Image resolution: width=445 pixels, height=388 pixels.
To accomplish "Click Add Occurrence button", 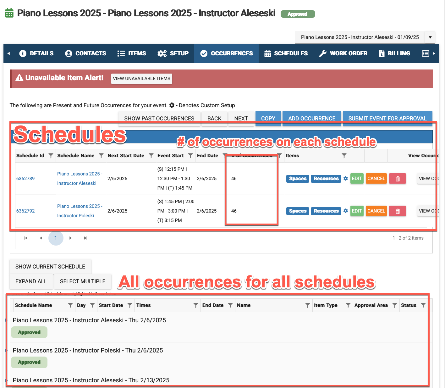I will [312, 119].
